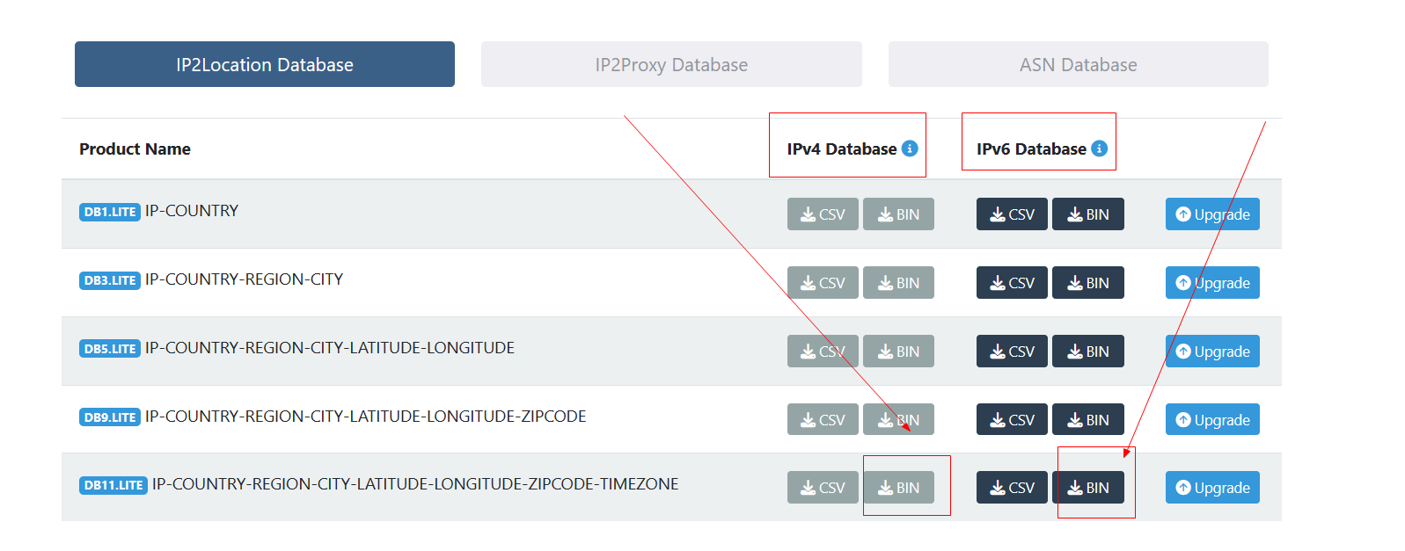The width and height of the screenshot is (1405, 551).
Task: Click the DB11.LITE badge
Action: tap(113, 485)
